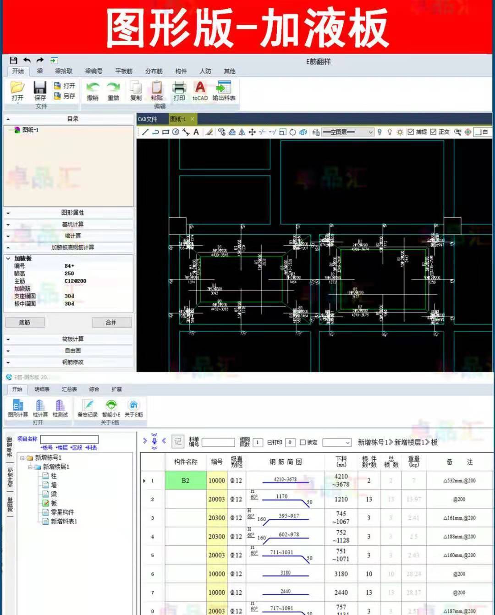Redo with the 重做 green arrow

coord(113,91)
